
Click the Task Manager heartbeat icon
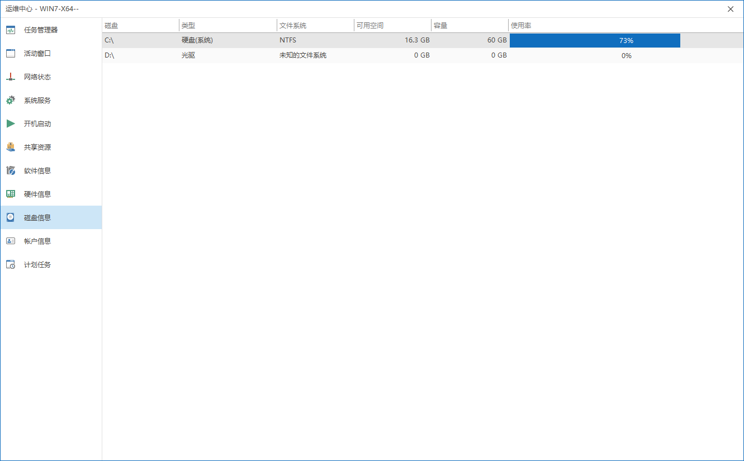(x=11, y=30)
